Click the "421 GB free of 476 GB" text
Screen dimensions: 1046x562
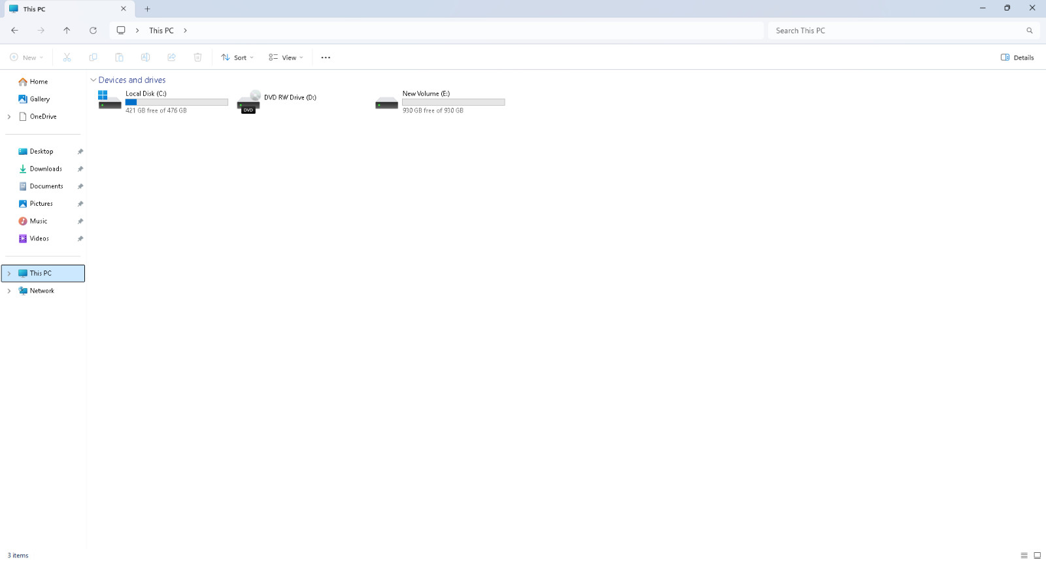[x=156, y=111]
